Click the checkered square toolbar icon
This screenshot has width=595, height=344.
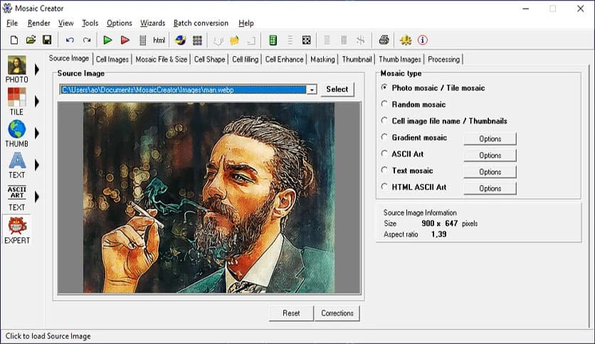click(307, 40)
